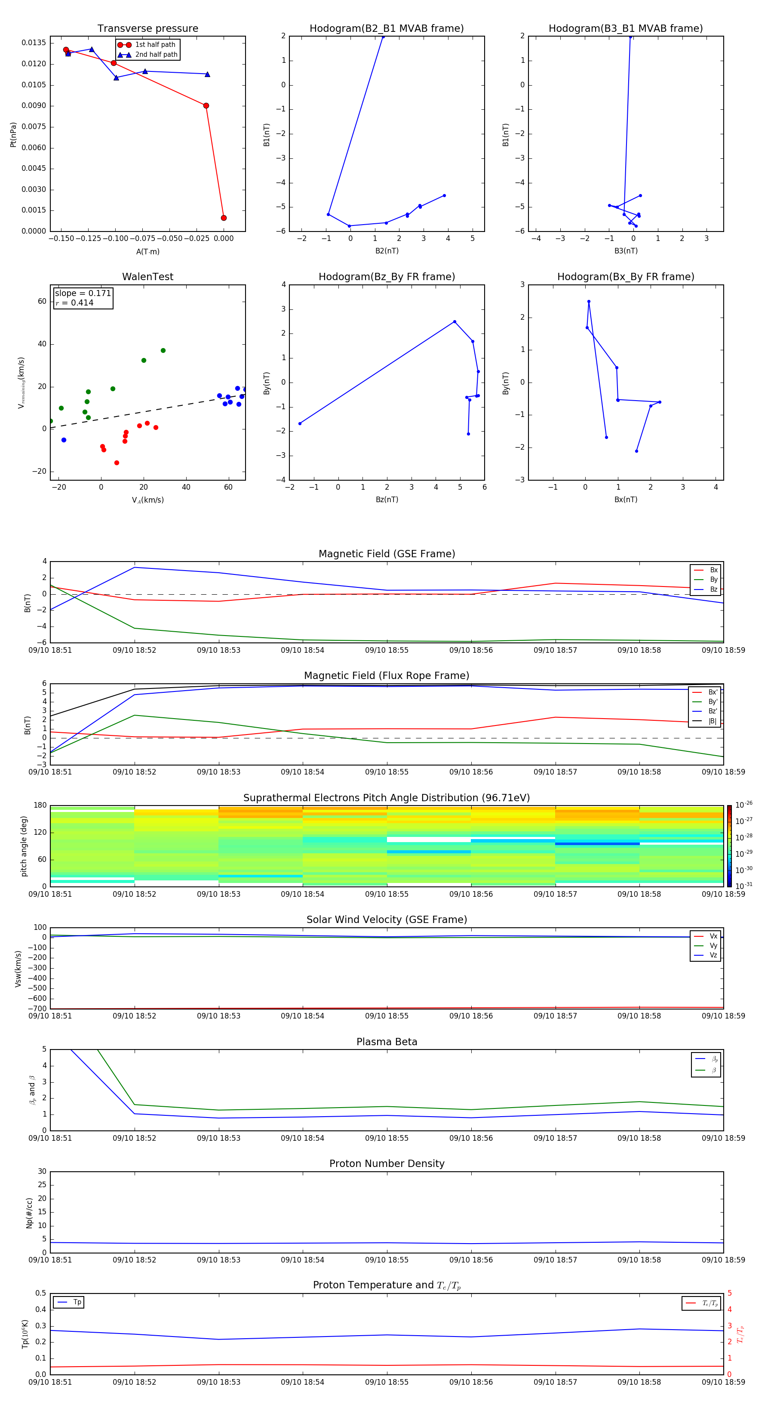Screen dimensions: 774x1420
Task: Click the 'slope = 0.171' annotation
Action: (x=83, y=293)
